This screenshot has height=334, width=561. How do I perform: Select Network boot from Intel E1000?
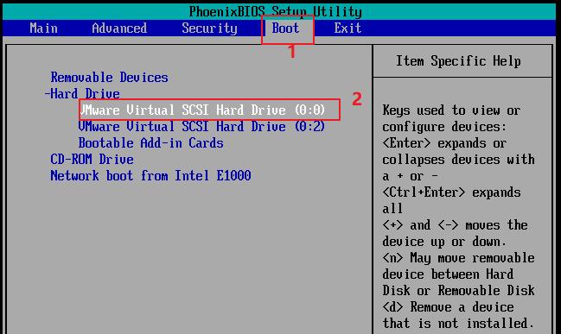[150, 176]
